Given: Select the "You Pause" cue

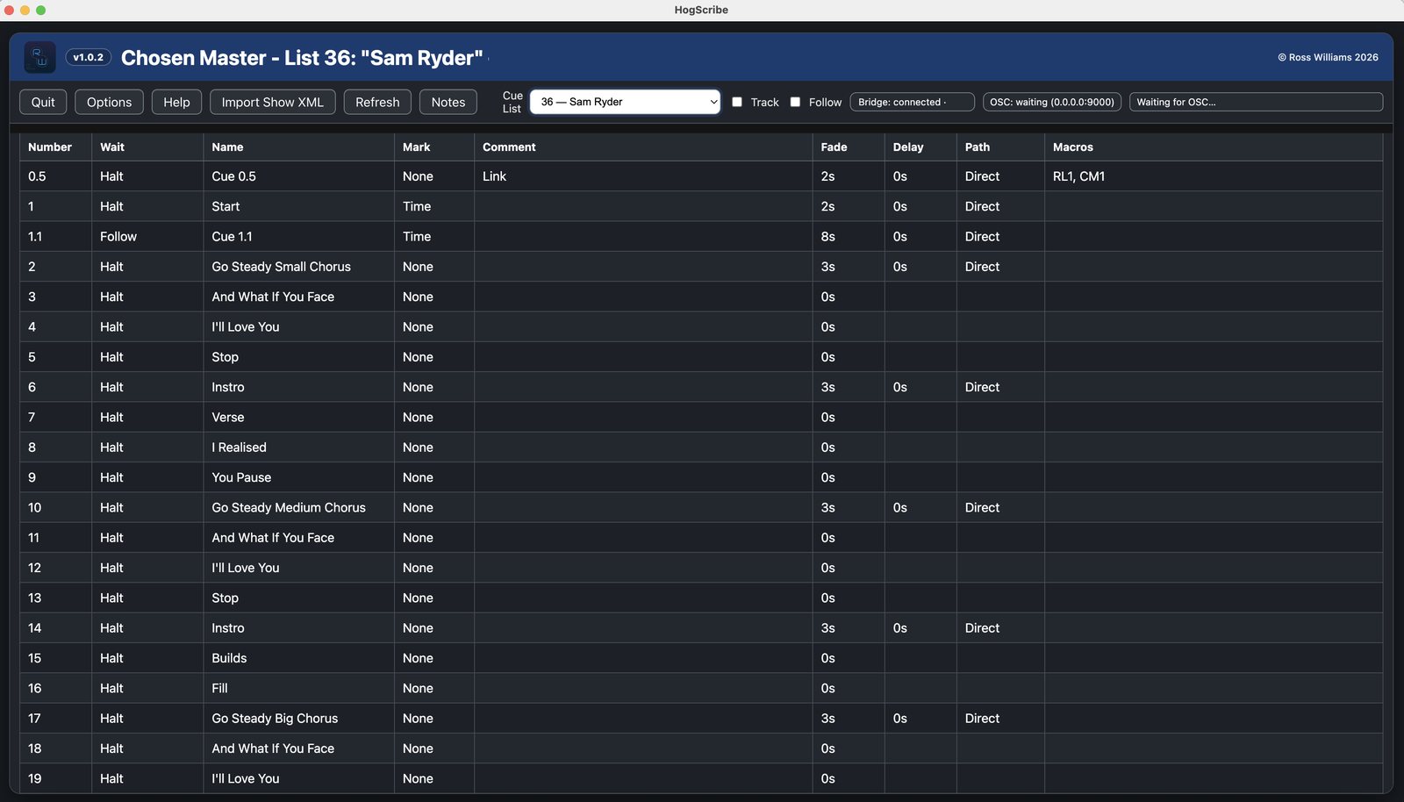Looking at the screenshot, I should pos(241,477).
